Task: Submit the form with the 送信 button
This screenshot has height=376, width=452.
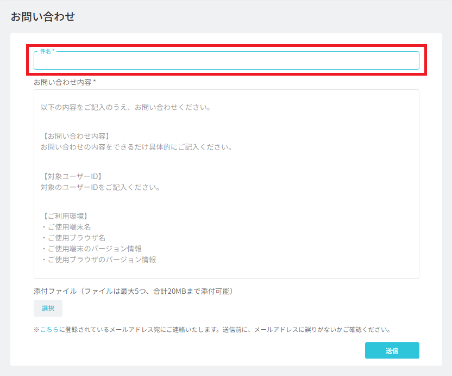Action: point(392,350)
